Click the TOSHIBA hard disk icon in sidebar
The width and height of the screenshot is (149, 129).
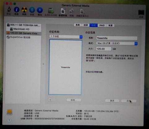pyautogui.click(x=8, y=25)
